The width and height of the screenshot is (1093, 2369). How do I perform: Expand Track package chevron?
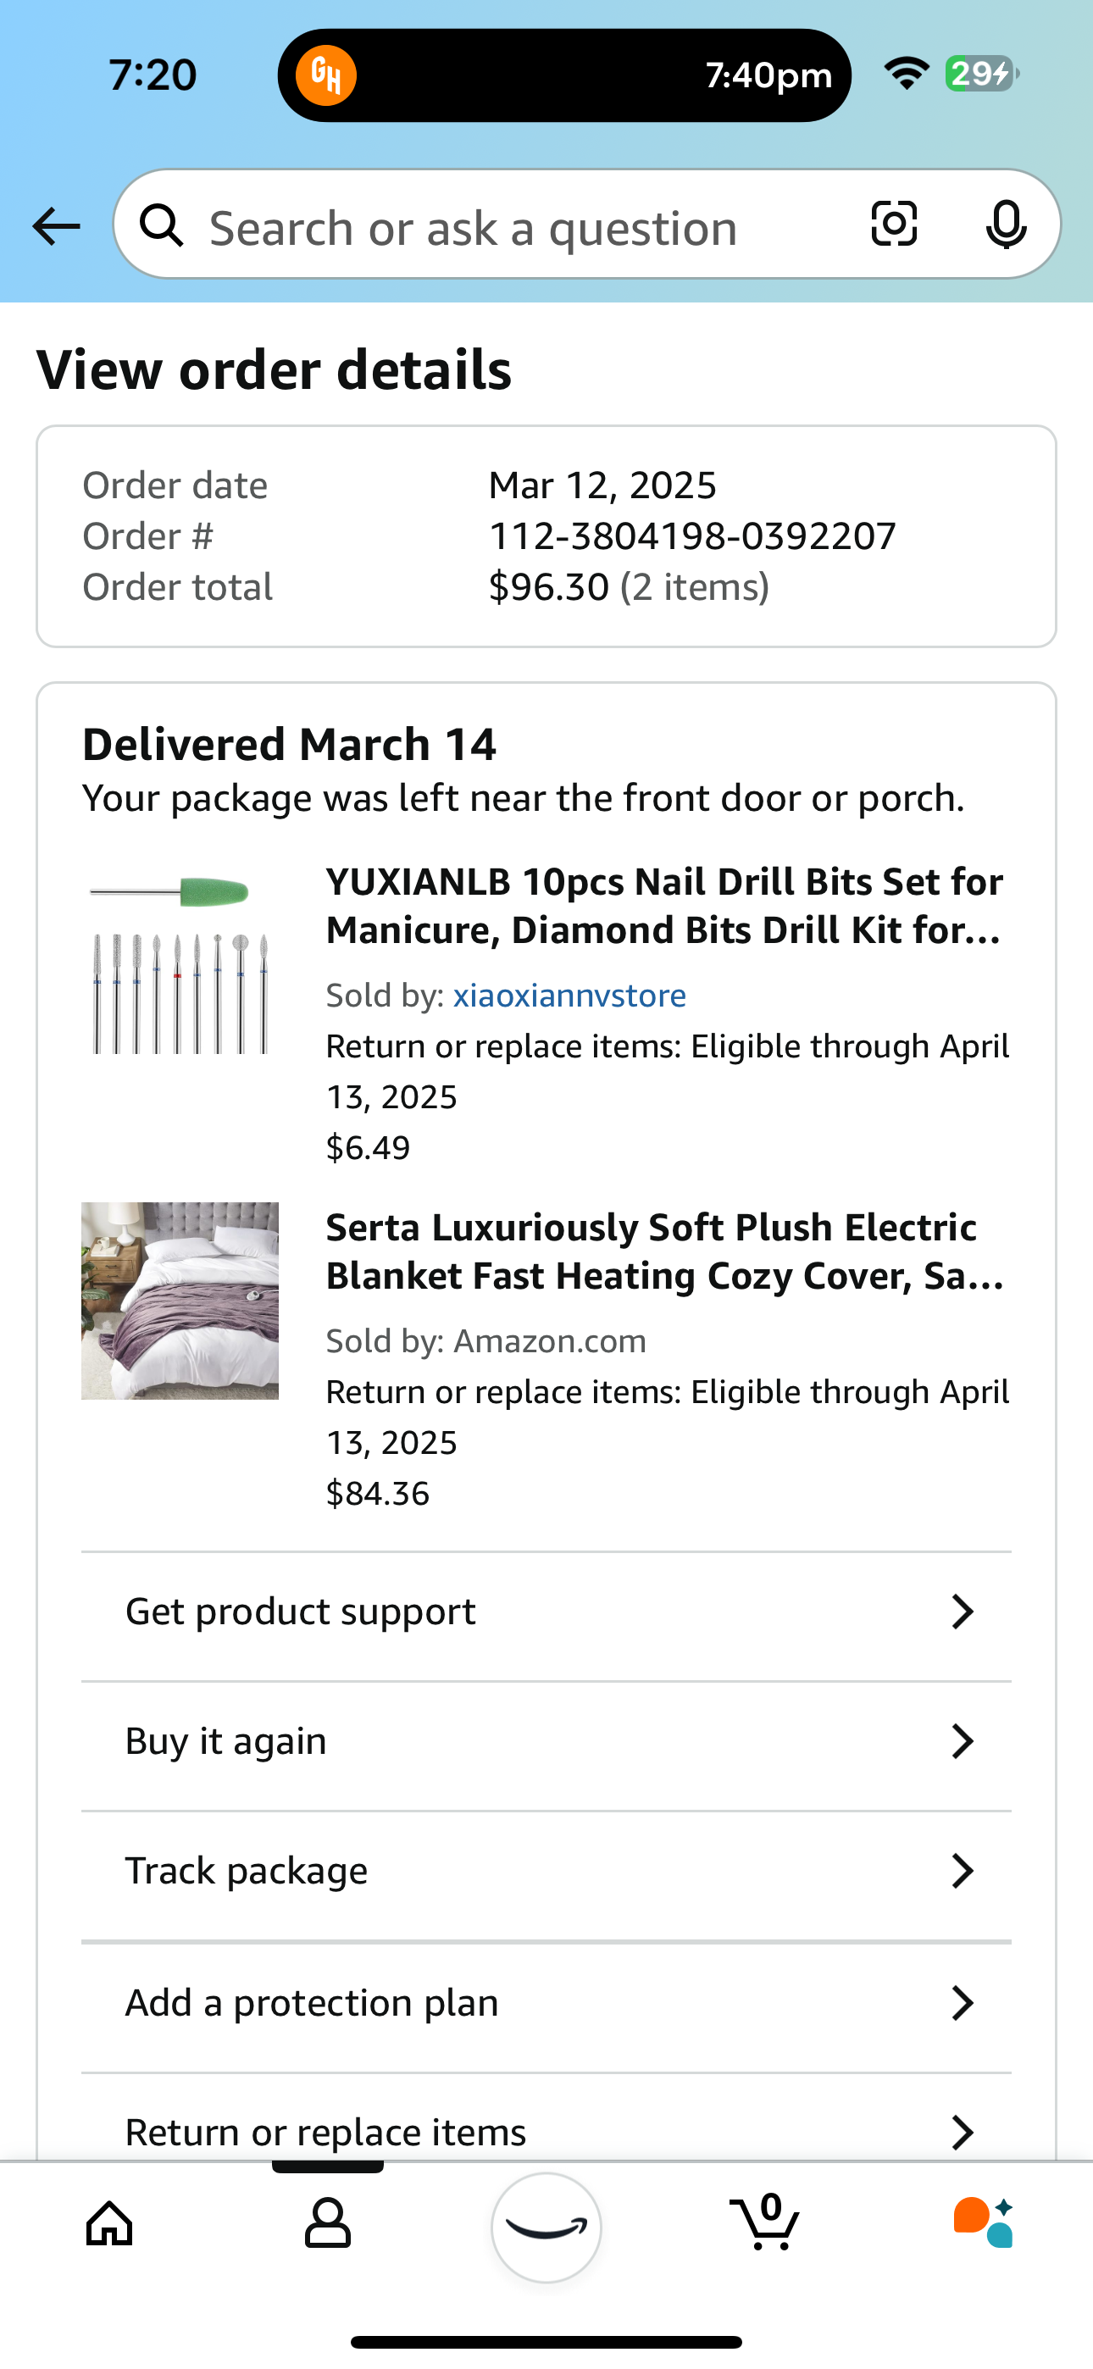[963, 1871]
